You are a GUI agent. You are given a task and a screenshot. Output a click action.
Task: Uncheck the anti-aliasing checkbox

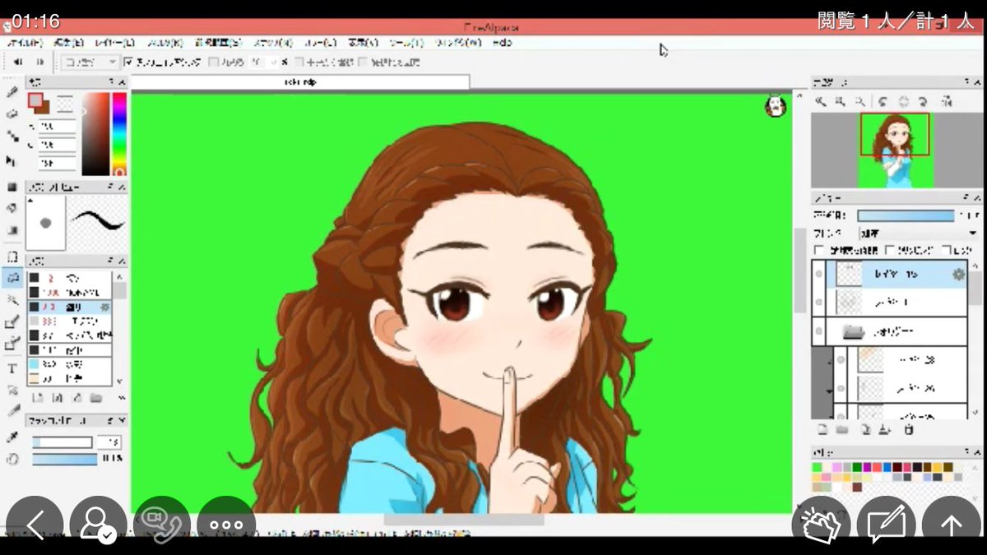[x=128, y=62]
